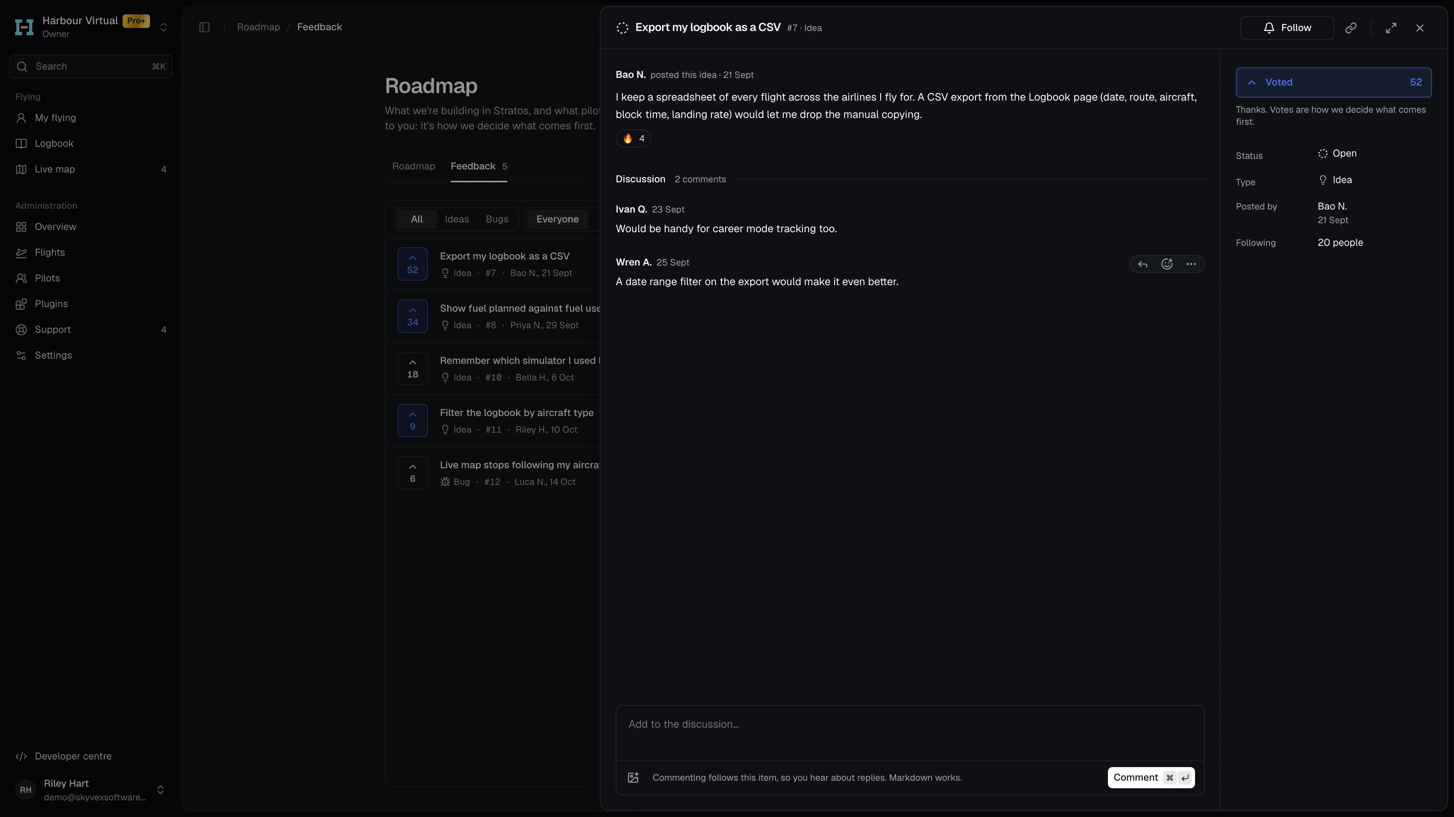Viewport: 1454px width, 817px height.
Task: Close the idea detail panel
Action: (1420, 28)
